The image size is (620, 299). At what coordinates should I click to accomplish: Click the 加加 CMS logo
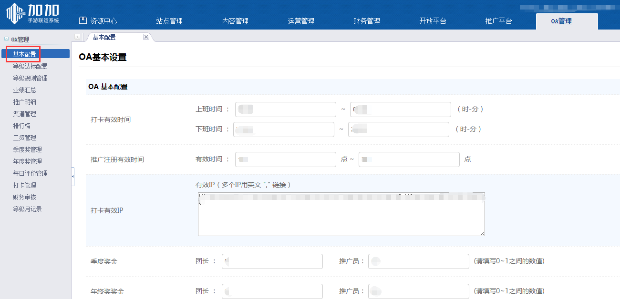coord(32,14)
